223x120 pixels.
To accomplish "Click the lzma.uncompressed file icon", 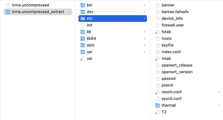I will pos(8,5).
